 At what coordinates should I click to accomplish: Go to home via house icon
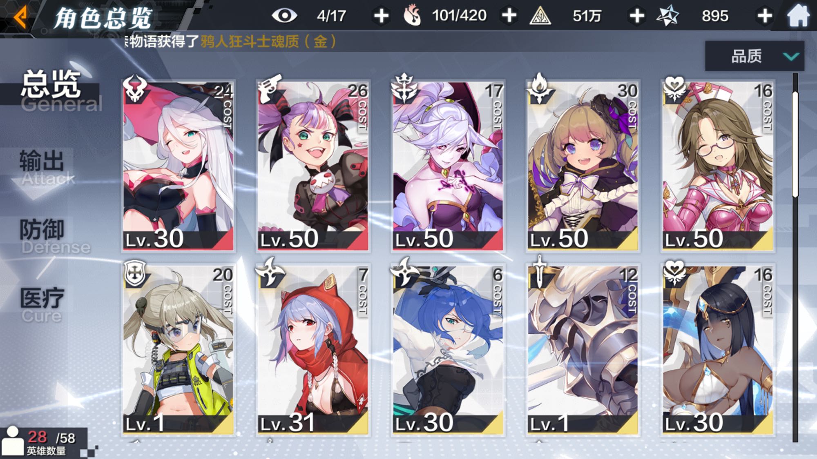click(x=798, y=16)
